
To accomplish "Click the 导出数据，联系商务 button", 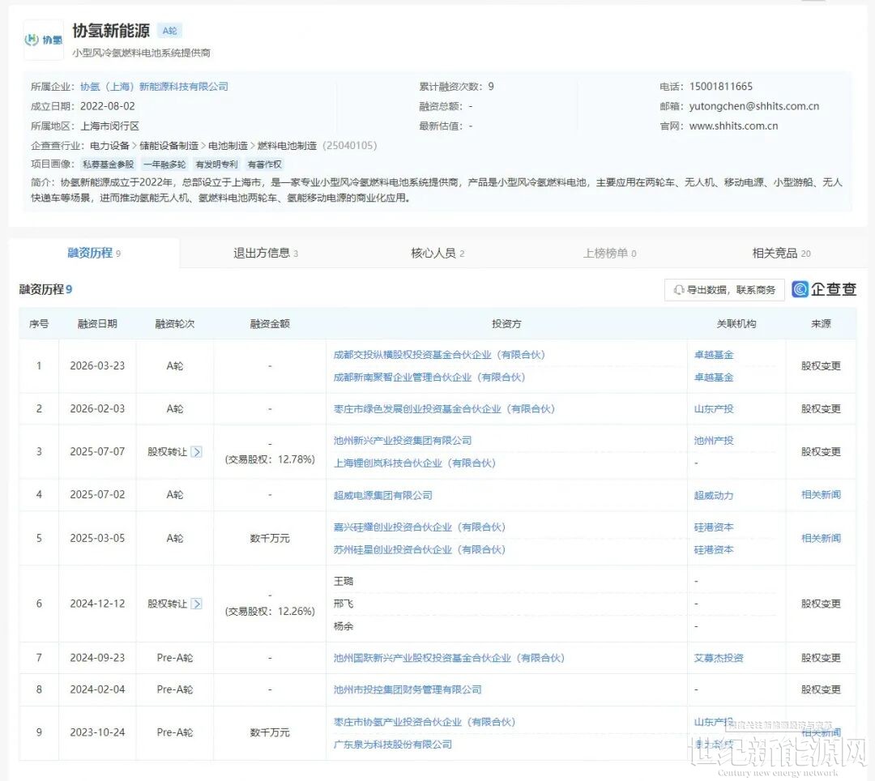I will [x=723, y=290].
